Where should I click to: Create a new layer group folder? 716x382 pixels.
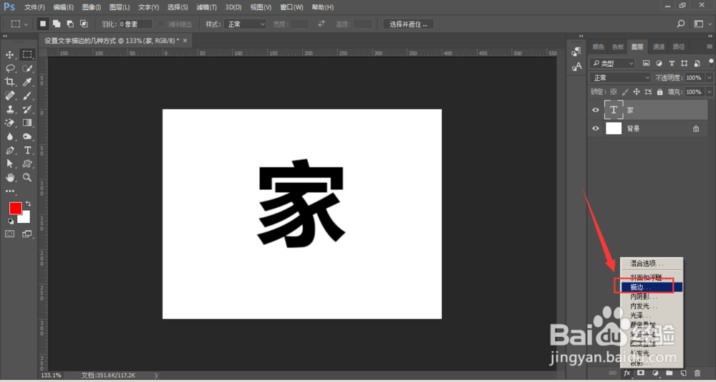coord(669,373)
